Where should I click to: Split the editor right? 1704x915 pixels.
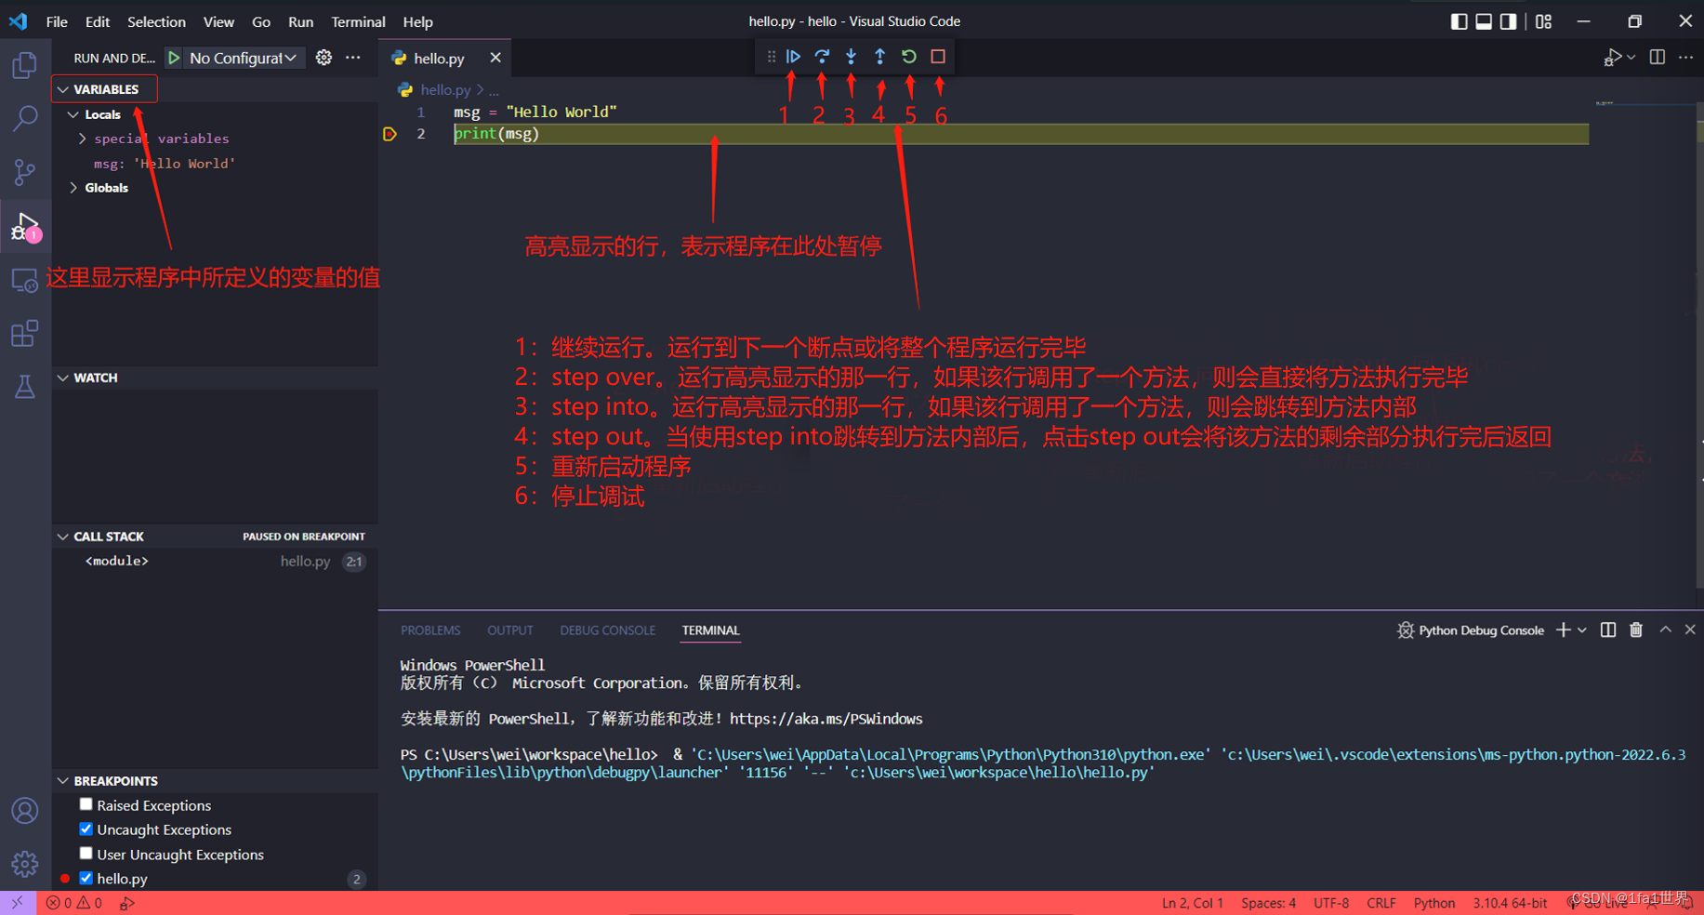click(x=1657, y=58)
